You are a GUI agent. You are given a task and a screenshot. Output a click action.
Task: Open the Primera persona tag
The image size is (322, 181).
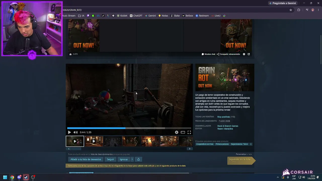click(222, 144)
